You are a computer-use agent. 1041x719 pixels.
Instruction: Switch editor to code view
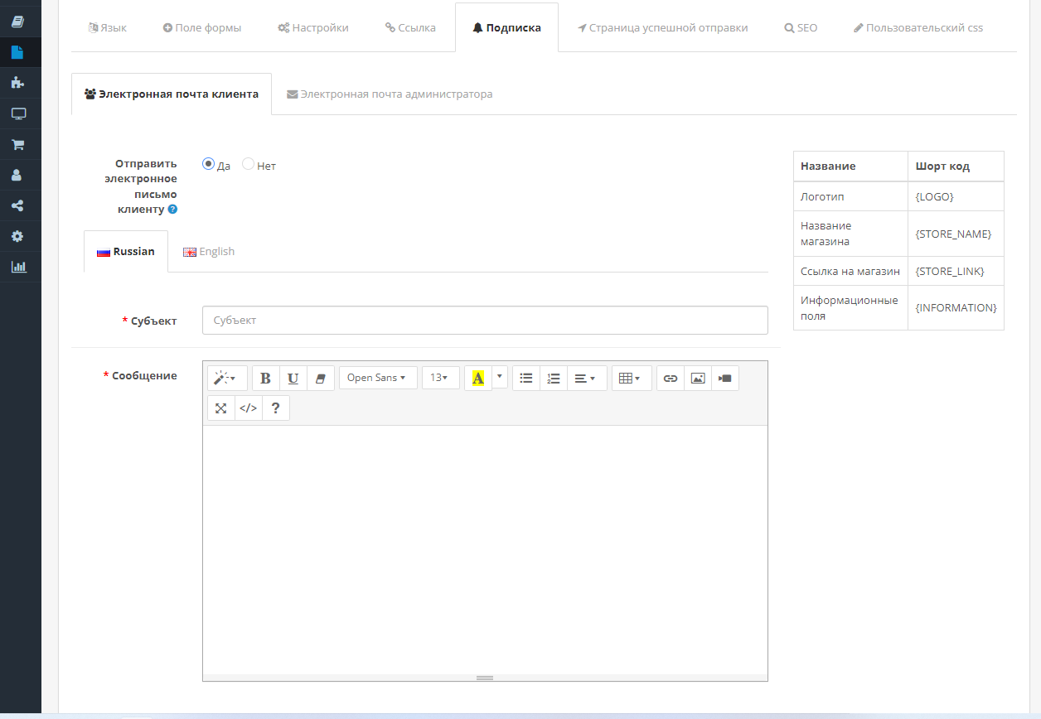point(248,408)
